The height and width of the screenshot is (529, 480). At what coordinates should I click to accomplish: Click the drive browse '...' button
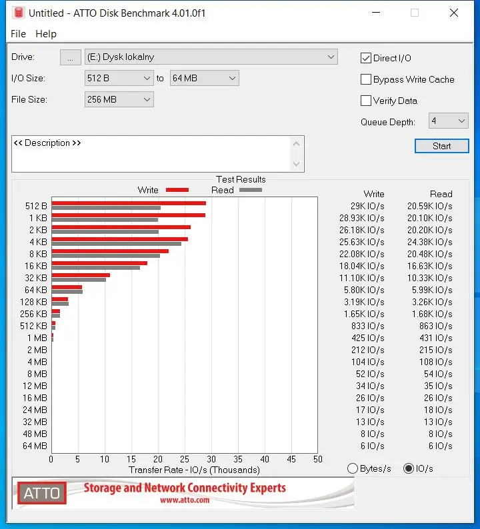pos(70,57)
